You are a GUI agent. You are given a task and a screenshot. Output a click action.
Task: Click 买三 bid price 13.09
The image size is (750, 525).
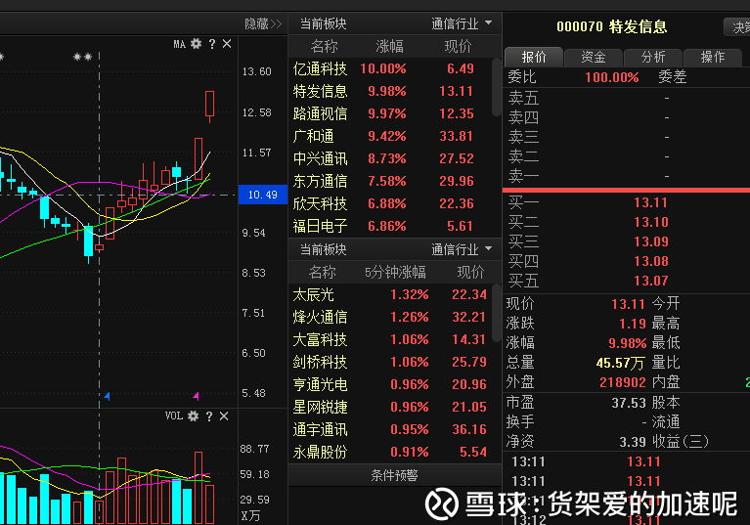click(650, 241)
